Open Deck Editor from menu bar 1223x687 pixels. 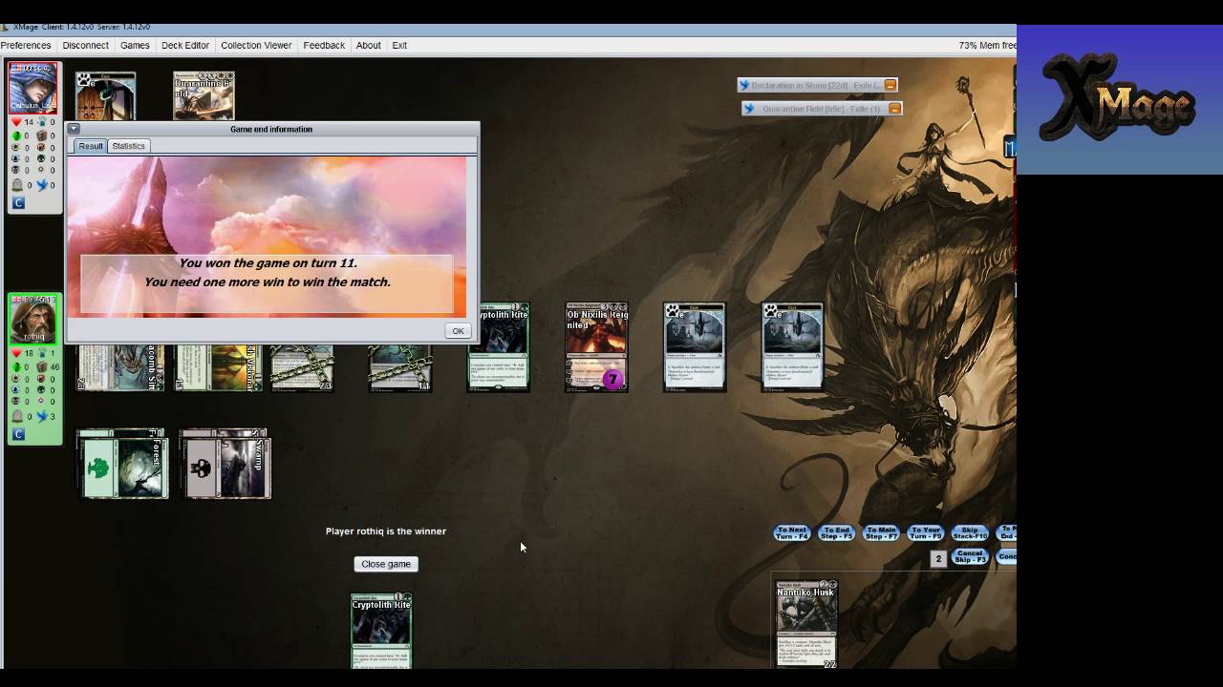click(x=185, y=45)
